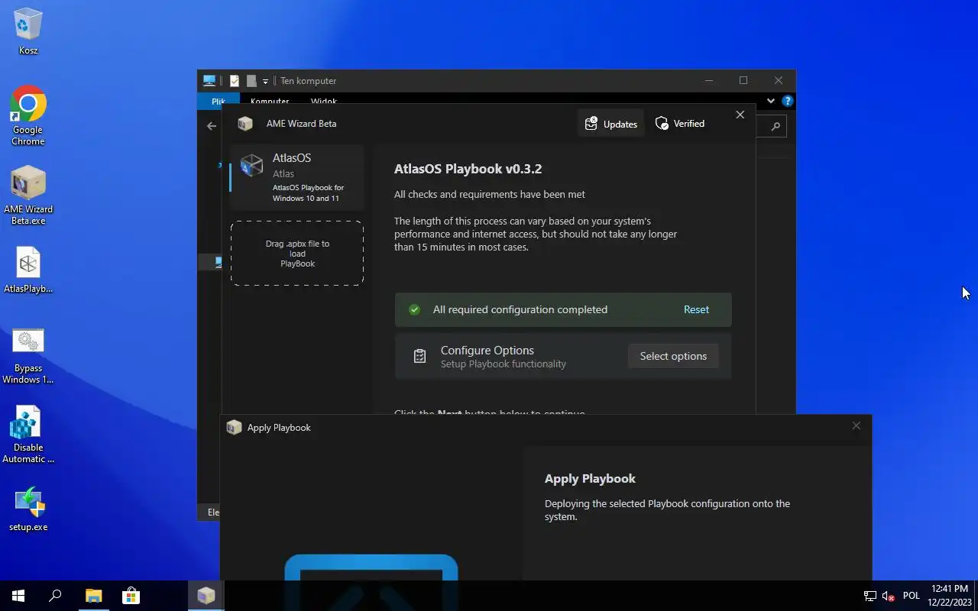
Task: Click the Properties quick-access icon in Explorer
Action: pyautogui.click(x=235, y=81)
